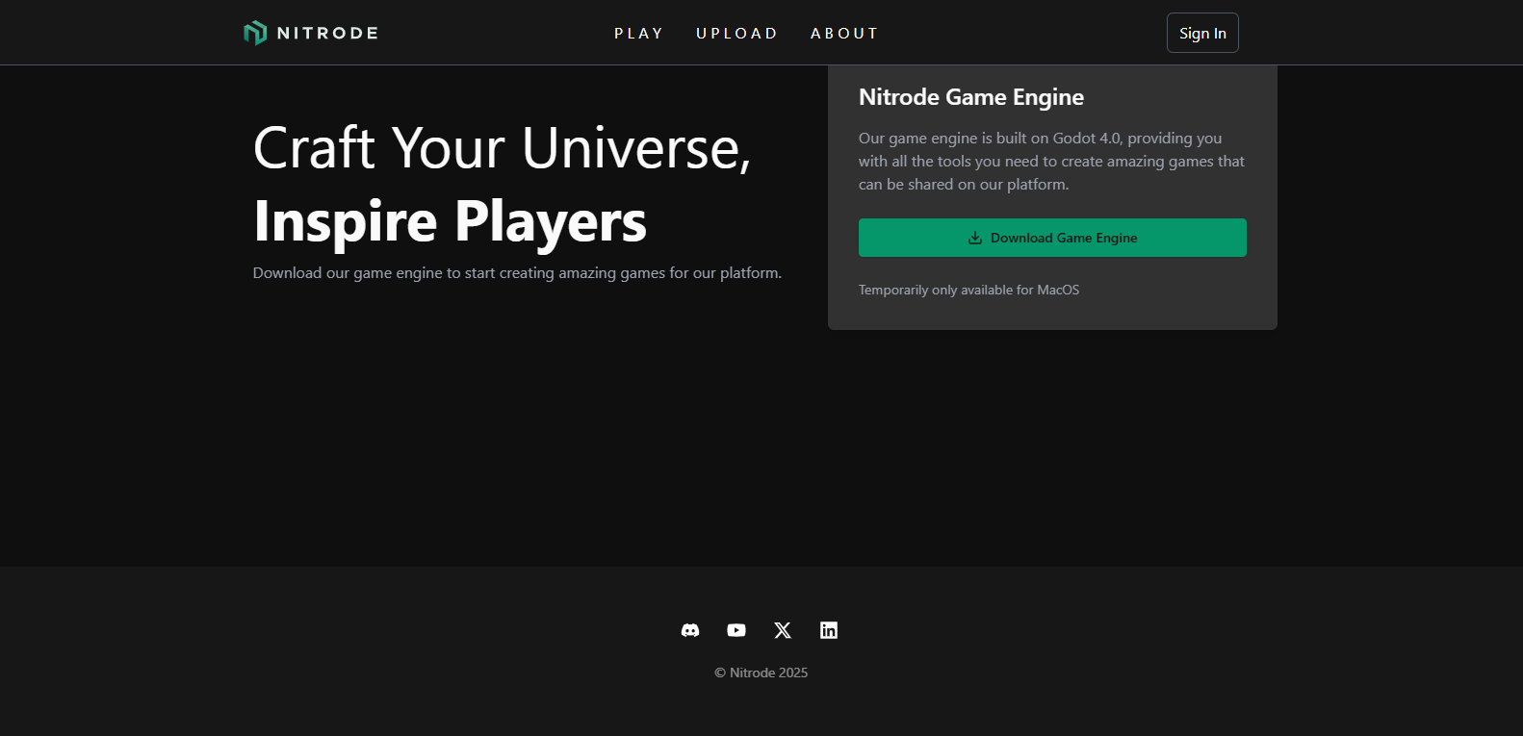The height and width of the screenshot is (736, 1523).
Task: Click the 'Download our game engine to start' subtitle
Action: pyautogui.click(x=517, y=273)
